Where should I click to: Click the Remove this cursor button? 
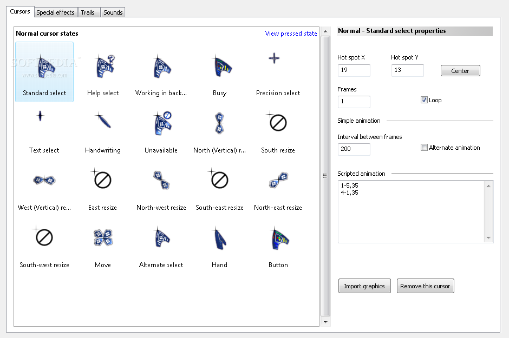(x=425, y=286)
